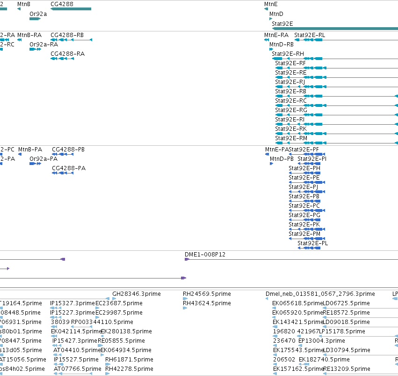Image resolution: width=398 pixels, height=376 pixels.
Task: Open EST EC29987.5prime
Action: point(119,313)
